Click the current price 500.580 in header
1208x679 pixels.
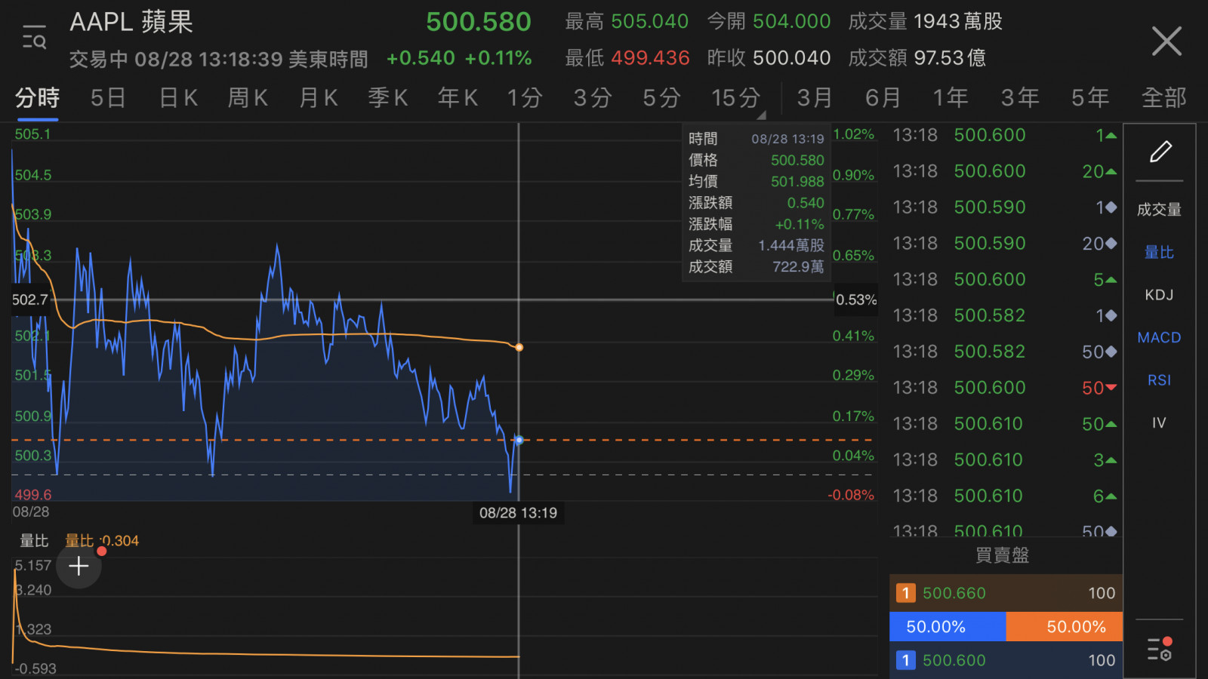[x=479, y=22]
